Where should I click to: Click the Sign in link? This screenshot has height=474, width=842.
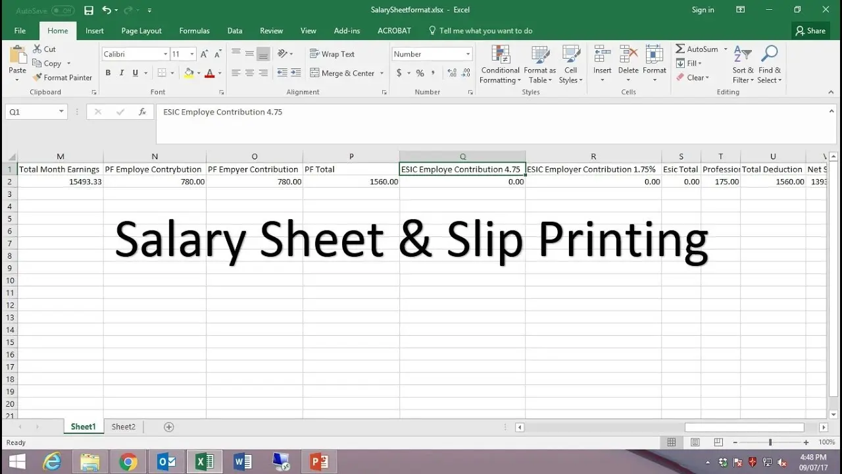point(703,10)
